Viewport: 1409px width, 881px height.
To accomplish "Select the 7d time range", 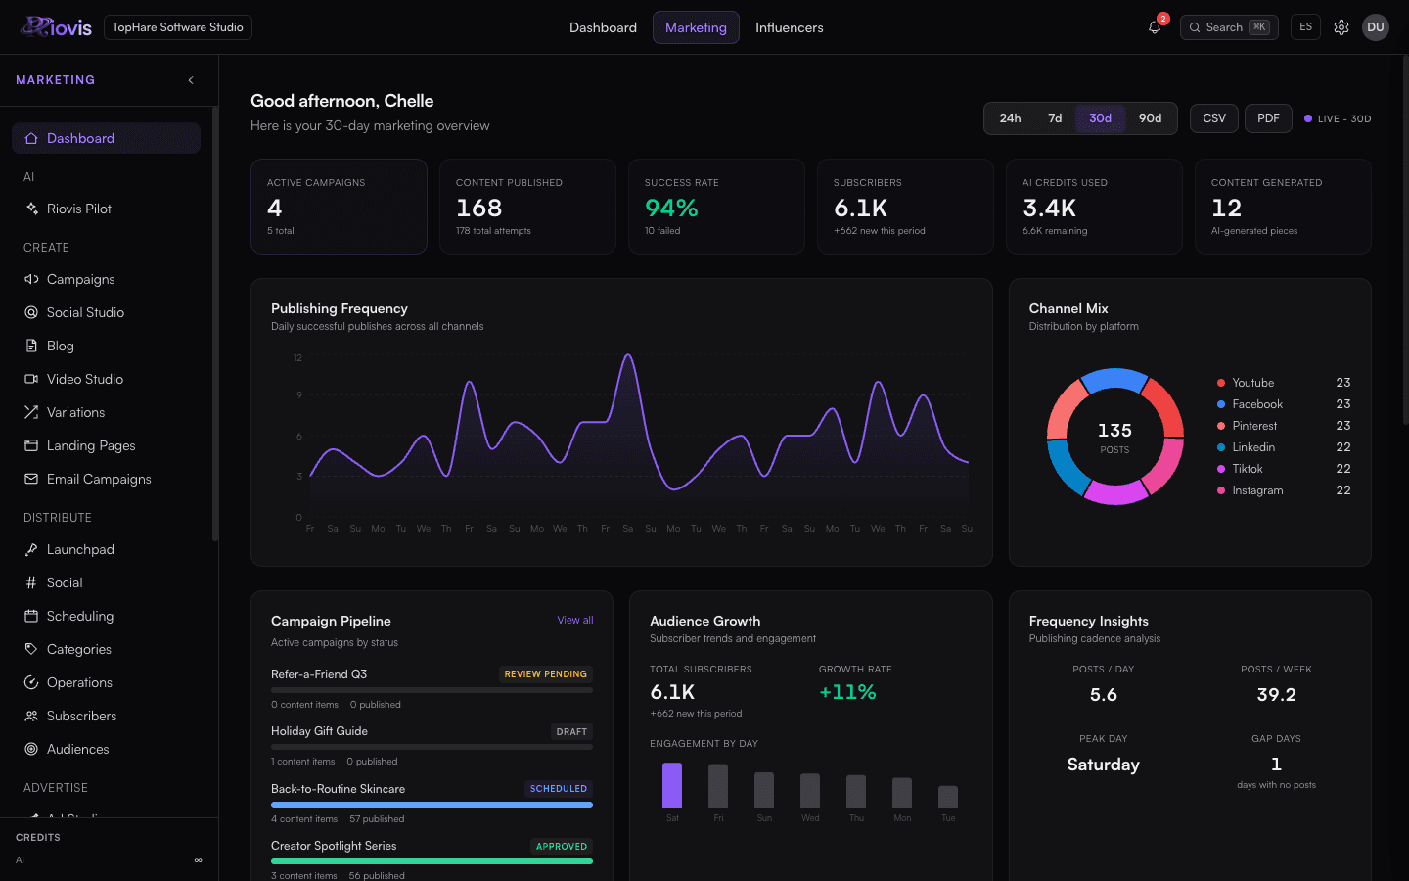I will pyautogui.click(x=1055, y=118).
